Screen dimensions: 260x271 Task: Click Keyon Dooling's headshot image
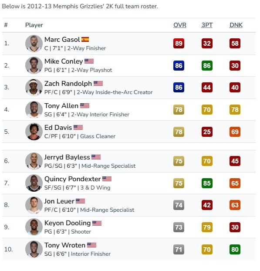pos(34,227)
